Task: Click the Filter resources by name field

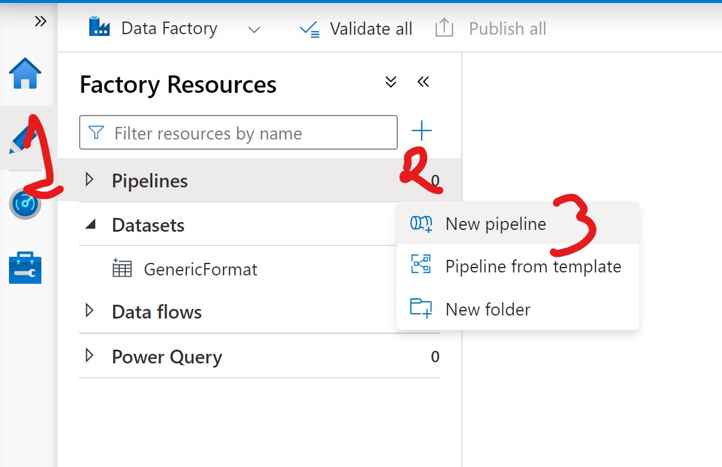Action: tap(246, 133)
